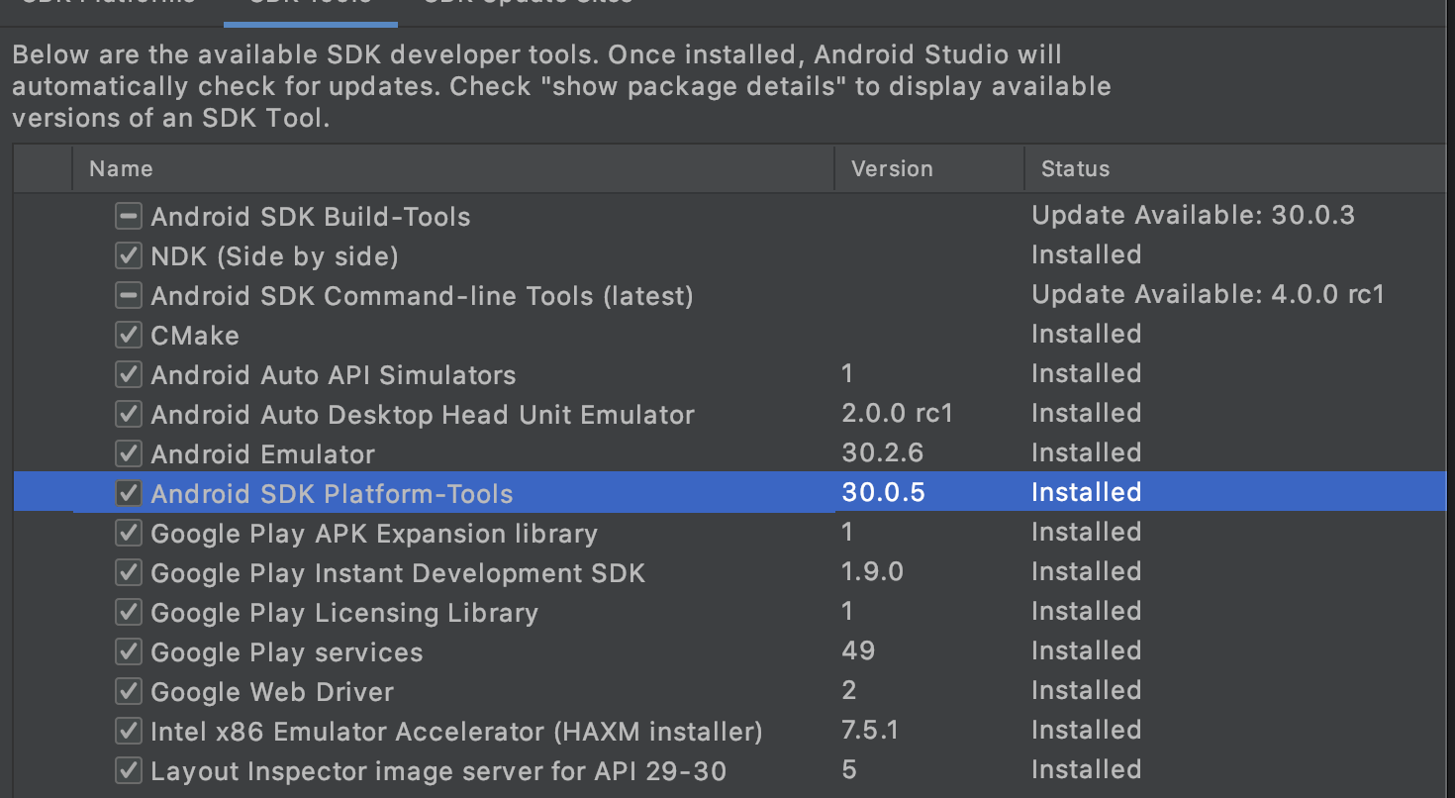Viewport: 1455px width, 798px height.
Task: Uncheck Google Play Licensing Library checkbox
Action: tap(128, 612)
